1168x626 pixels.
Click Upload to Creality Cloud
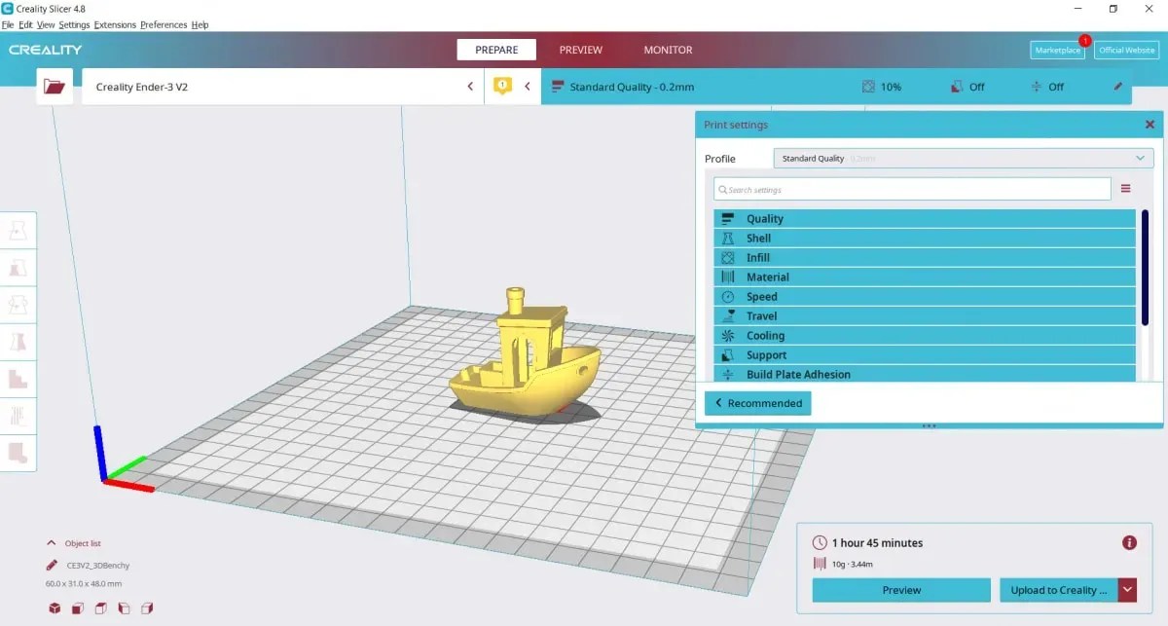coord(1061,590)
